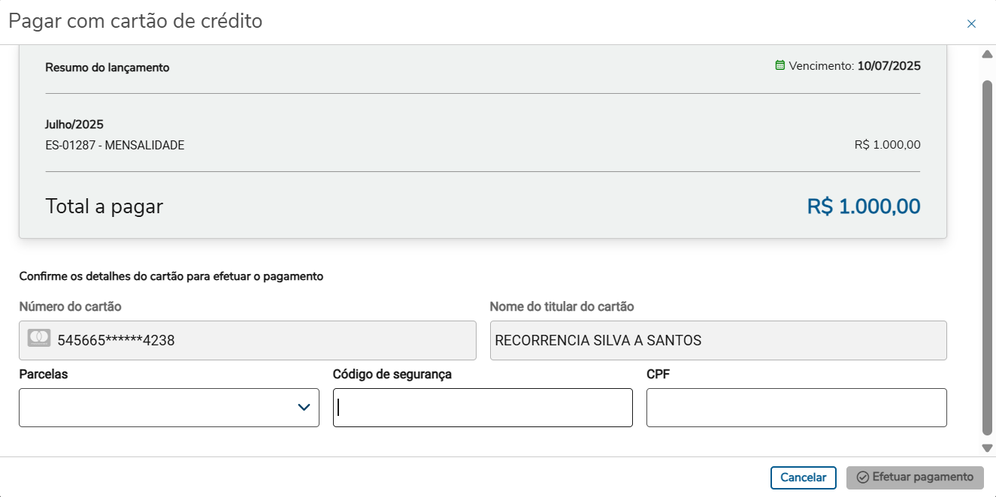Close the credit card payment dialog
Screen dimensions: 996x497
(971, 24)
